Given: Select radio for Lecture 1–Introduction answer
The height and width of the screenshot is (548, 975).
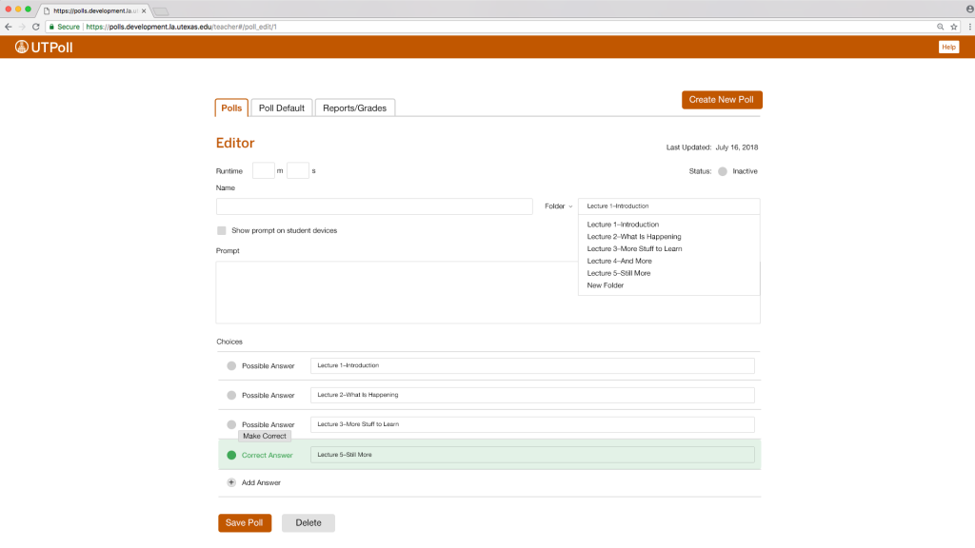Looking at the screenshot, I should [x=231, y=366].
